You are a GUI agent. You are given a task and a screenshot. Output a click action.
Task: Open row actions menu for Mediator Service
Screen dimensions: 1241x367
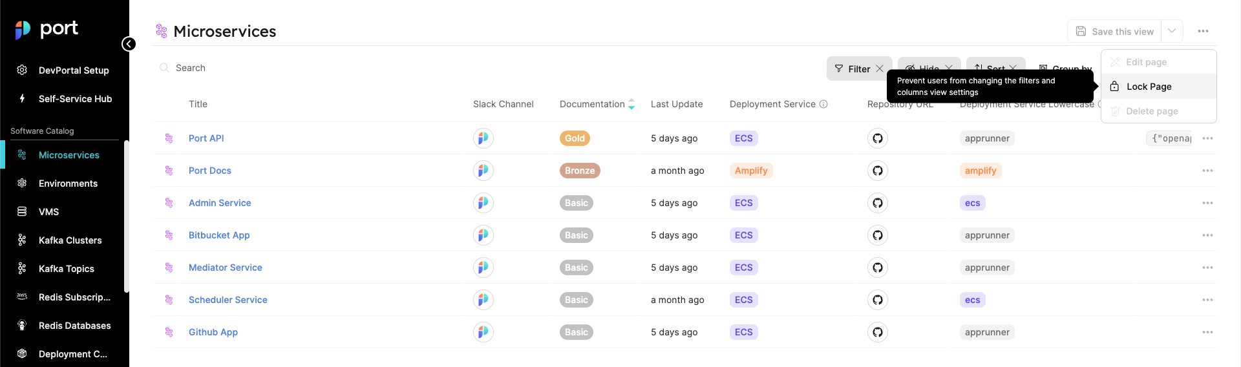pyautogui.click(x=1207, y=267)
